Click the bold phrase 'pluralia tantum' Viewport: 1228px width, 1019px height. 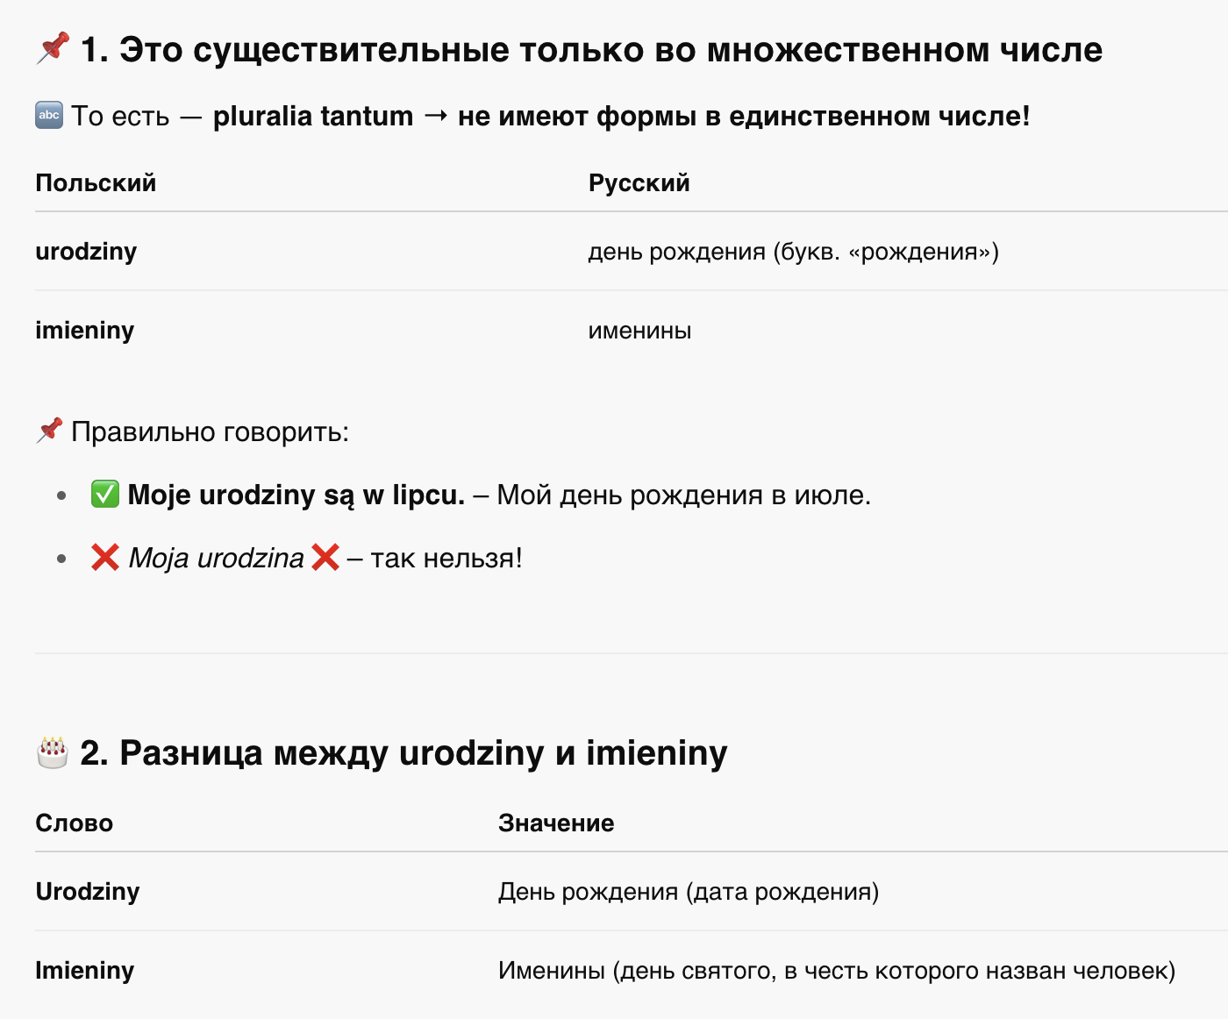313,116
